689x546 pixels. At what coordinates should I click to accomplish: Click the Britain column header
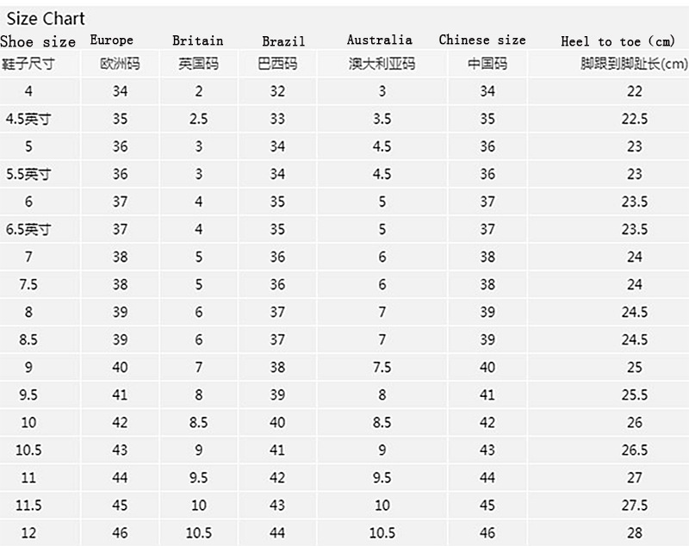click(197, 40)
